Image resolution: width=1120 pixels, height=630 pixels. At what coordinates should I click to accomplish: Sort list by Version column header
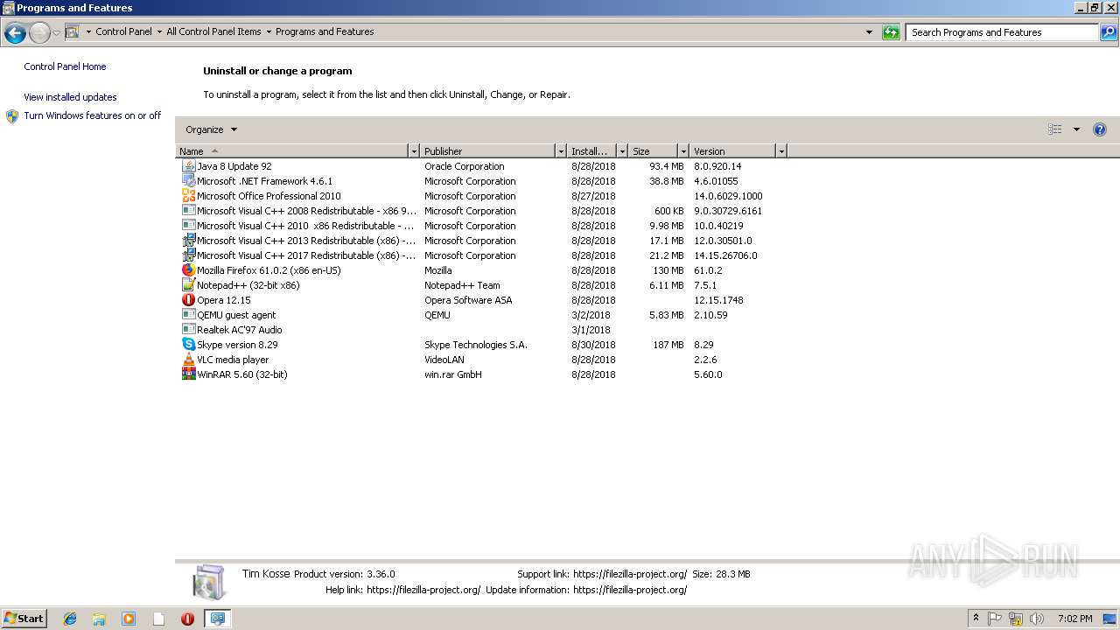point(733,151)
